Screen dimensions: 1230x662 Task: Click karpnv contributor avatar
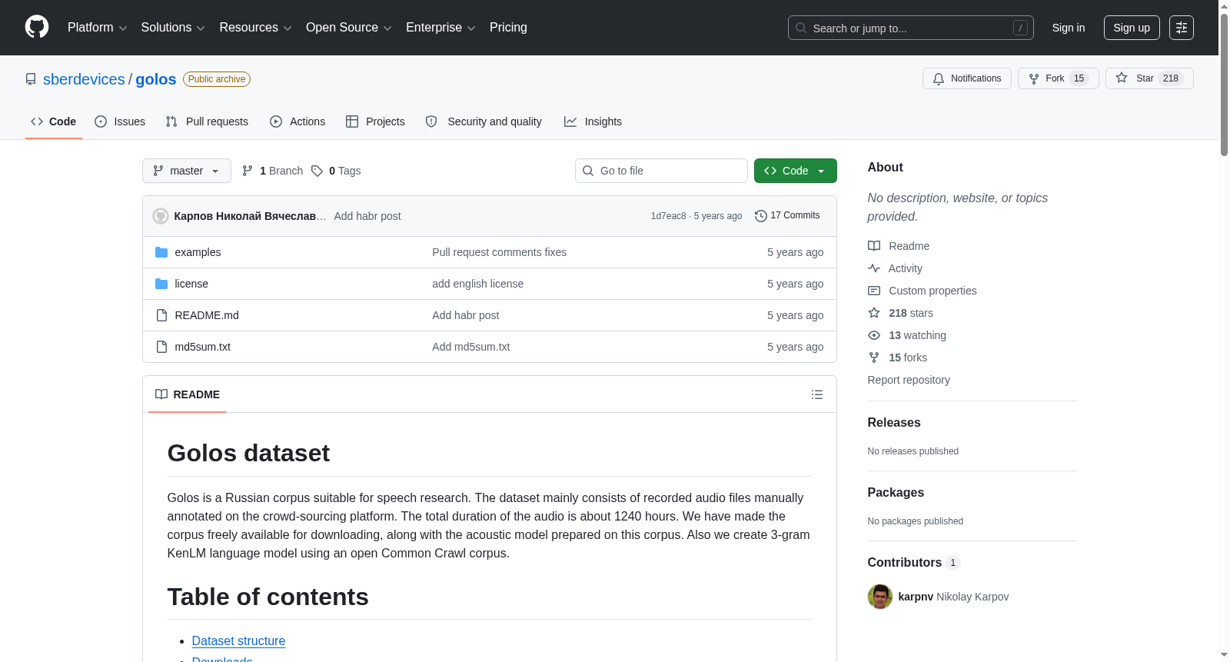coord(879,597)
